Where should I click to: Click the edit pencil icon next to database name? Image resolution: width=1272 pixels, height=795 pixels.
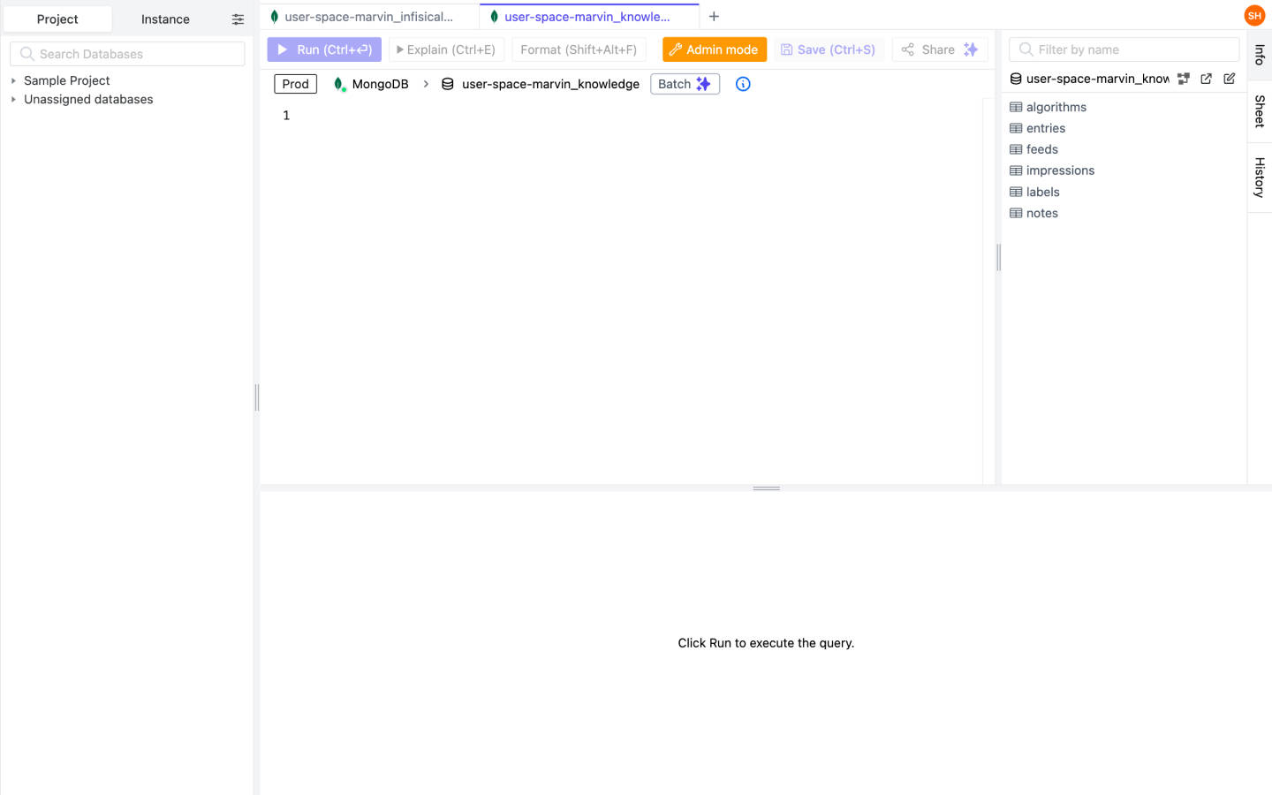[1229, 79]
